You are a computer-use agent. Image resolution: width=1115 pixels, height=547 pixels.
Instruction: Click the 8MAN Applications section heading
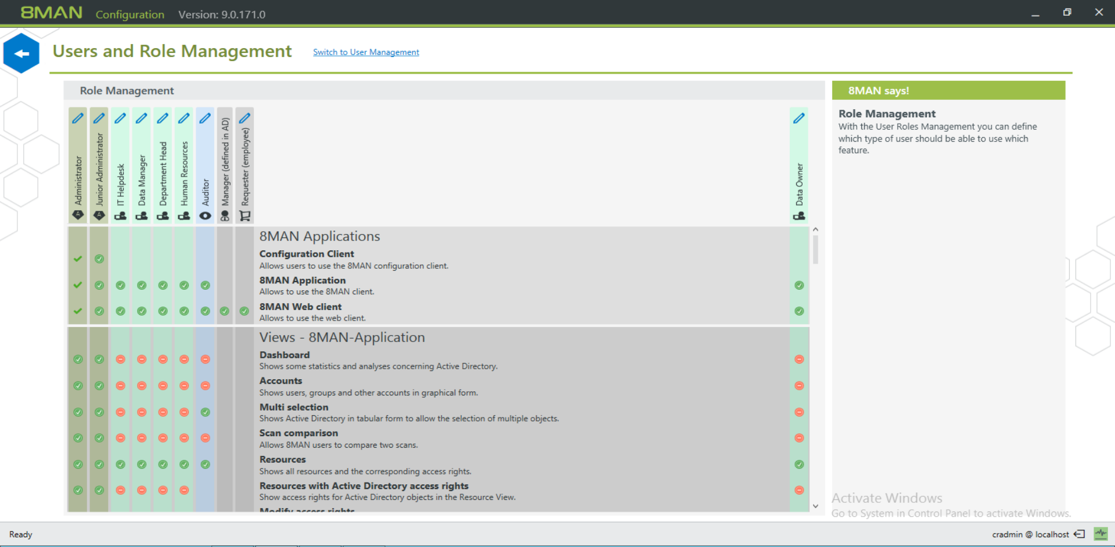tap(319, 236)
